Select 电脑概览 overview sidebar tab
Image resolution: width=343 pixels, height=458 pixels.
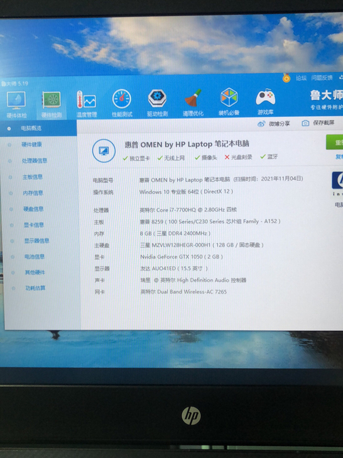38,128
